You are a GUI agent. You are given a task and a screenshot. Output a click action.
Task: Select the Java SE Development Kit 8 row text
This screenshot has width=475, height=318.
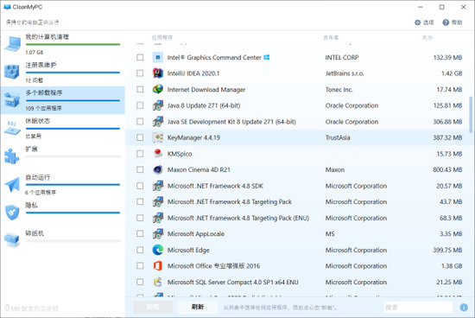click(x=231, y=122)
